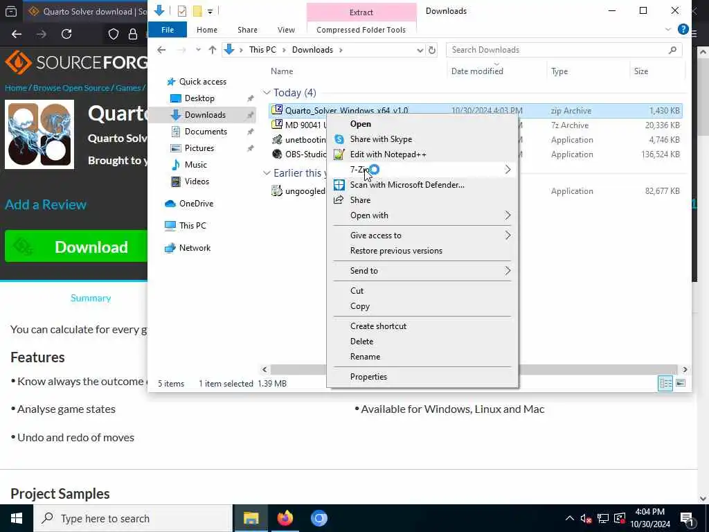This screenshot has width=709, height=532.
Task: Expand the Send to submenu arrow
Action: pyautogui.click(x=508, y=271)
